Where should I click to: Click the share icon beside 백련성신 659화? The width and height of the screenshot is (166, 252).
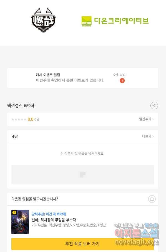click(154, 106)
